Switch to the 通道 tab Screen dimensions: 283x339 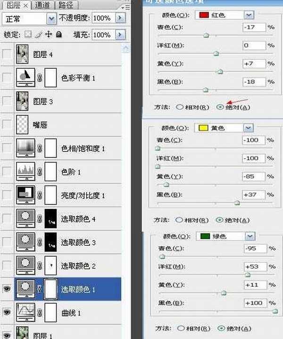(42, 5)
